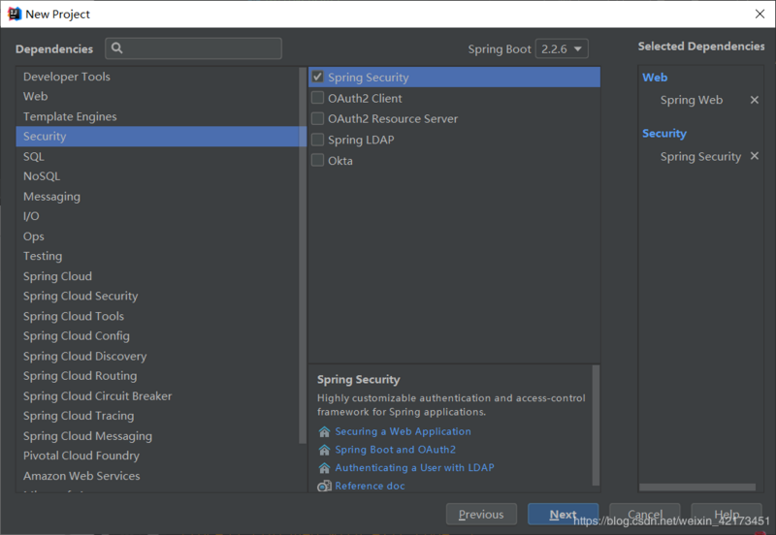Select the Web category

158,96
